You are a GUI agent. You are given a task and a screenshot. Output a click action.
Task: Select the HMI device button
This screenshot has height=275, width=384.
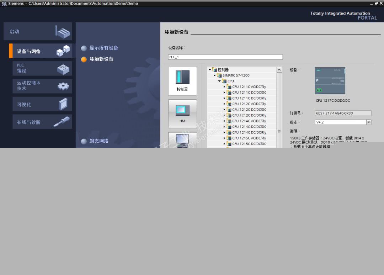182,114
